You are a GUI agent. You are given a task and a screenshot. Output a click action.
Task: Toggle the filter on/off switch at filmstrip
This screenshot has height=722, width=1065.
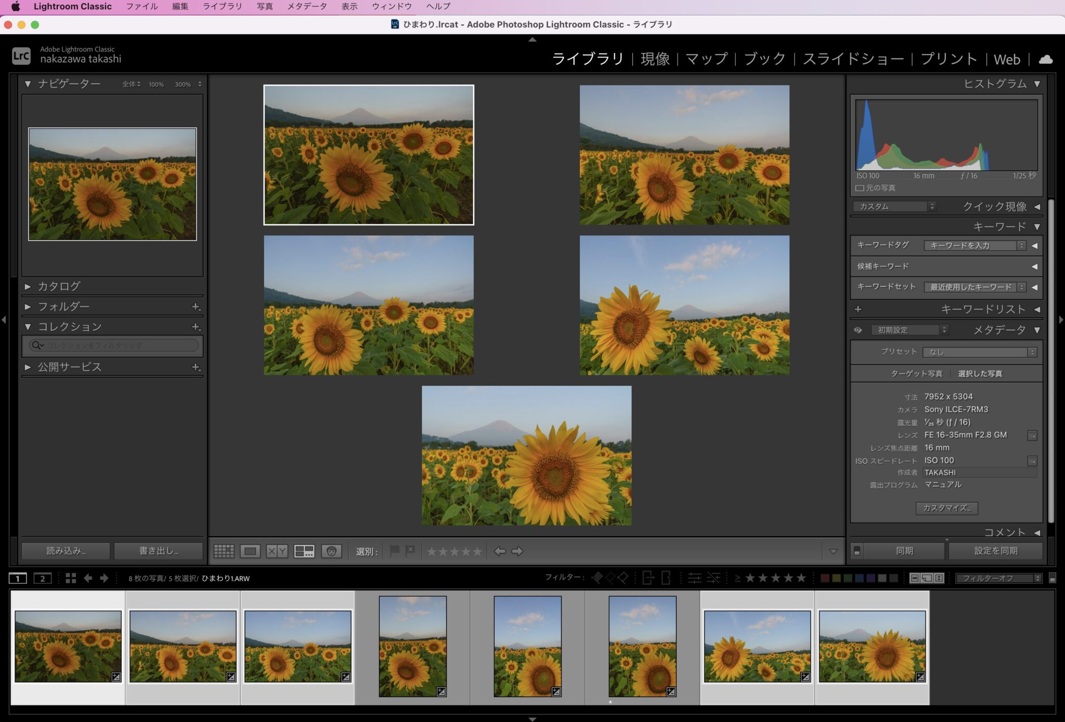tap(1052, 578)
